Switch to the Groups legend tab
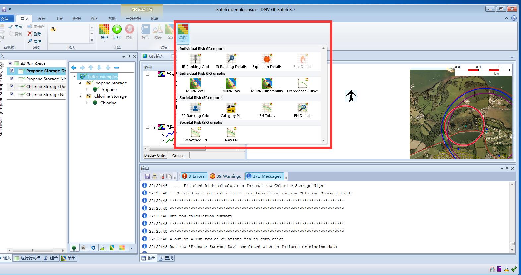 [178, 156]
